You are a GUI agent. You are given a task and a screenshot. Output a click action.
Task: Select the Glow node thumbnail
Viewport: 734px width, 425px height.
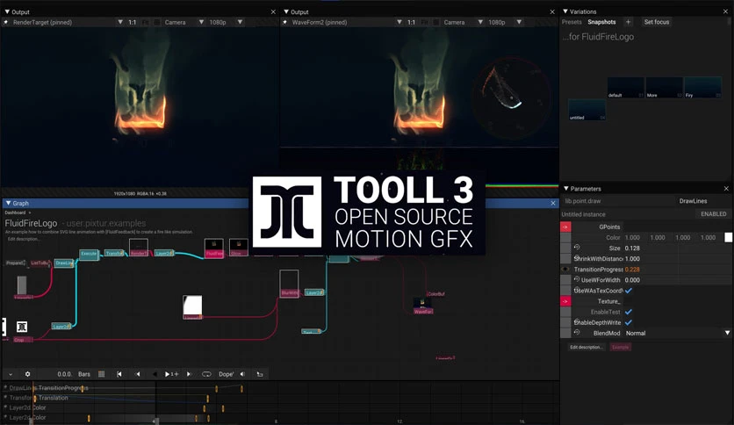pyautogui.click(x=238, y=248)
